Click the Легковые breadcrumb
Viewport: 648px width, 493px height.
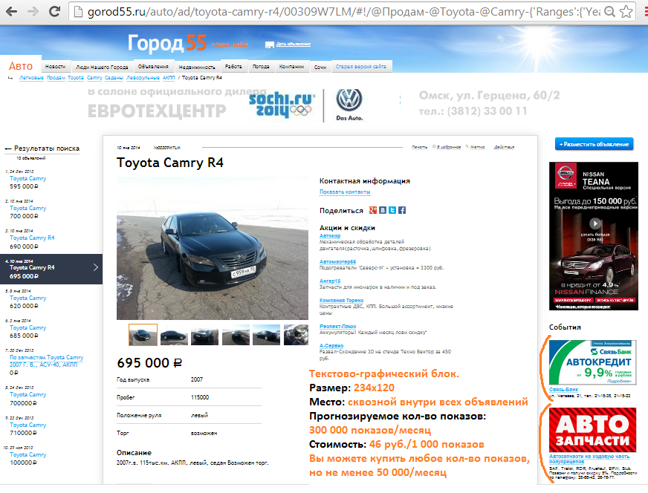pos(31,78)
